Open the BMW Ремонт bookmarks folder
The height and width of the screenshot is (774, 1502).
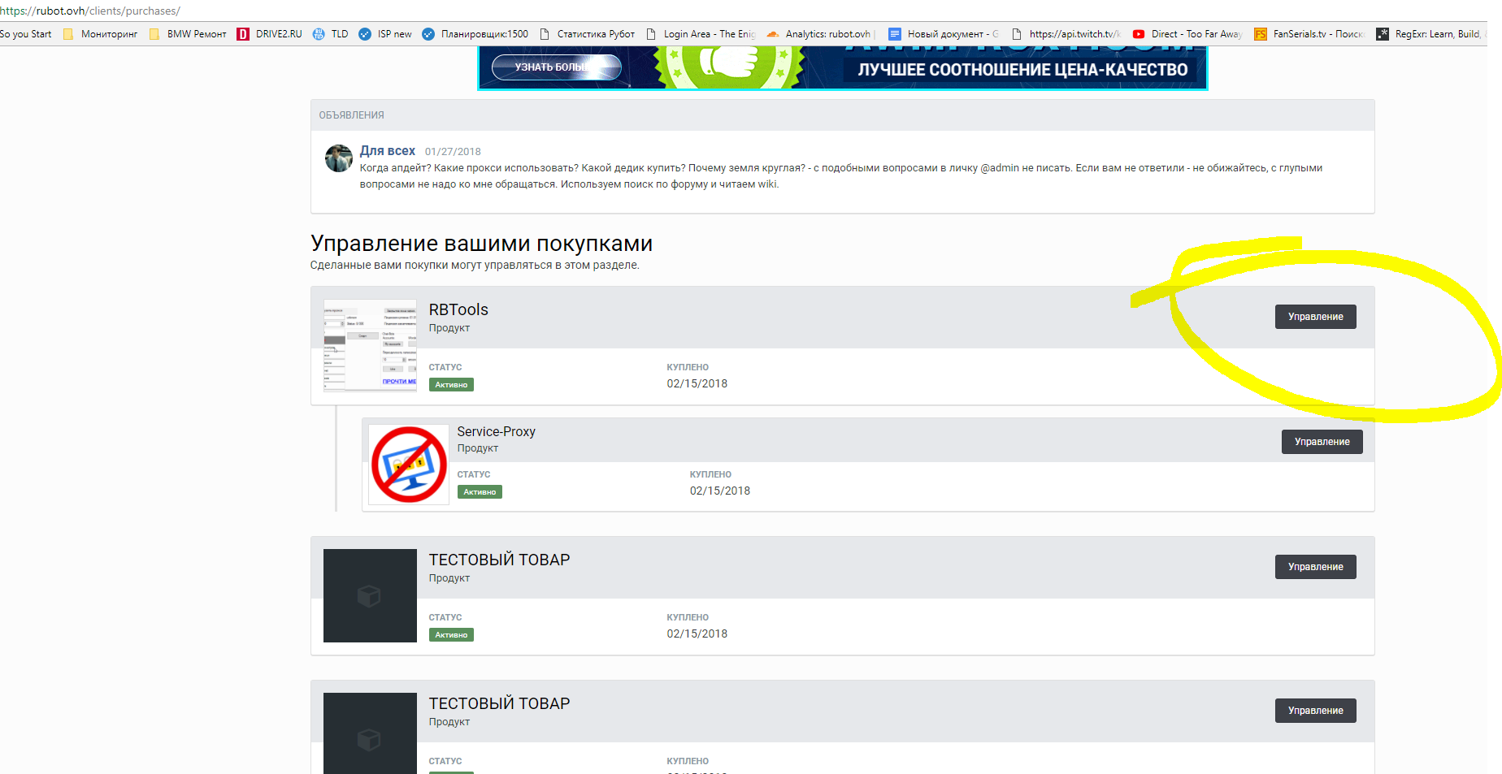click(188, 34)
